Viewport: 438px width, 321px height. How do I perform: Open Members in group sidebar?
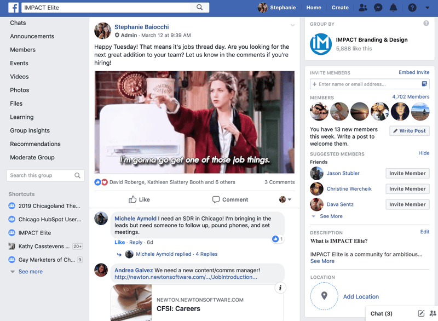[23, 50]
